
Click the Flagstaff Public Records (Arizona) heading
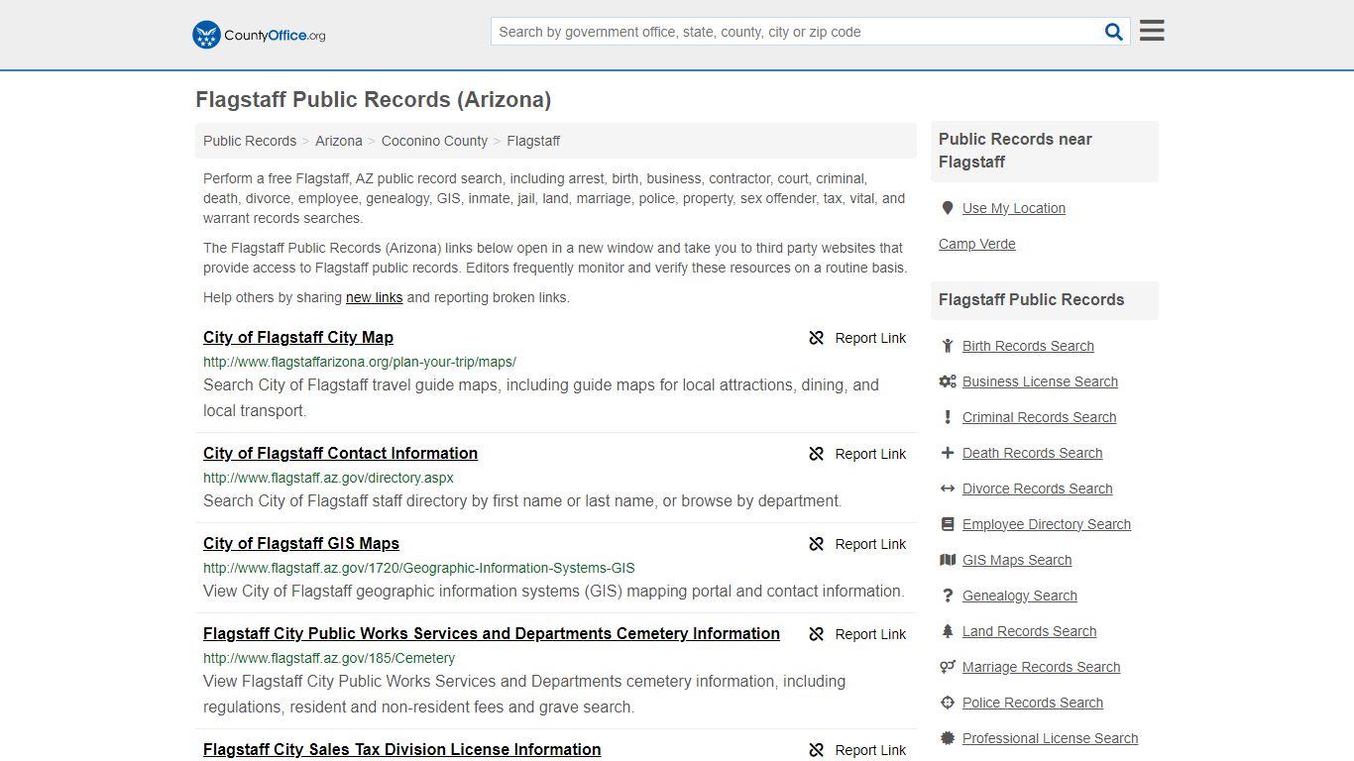tap(373, 100)
